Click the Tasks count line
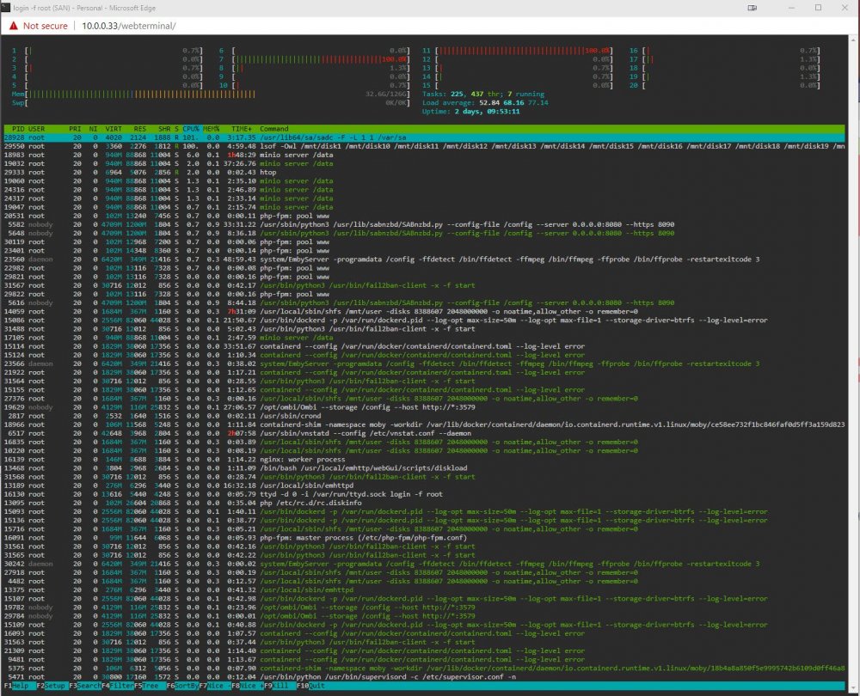 pos(483,95)
